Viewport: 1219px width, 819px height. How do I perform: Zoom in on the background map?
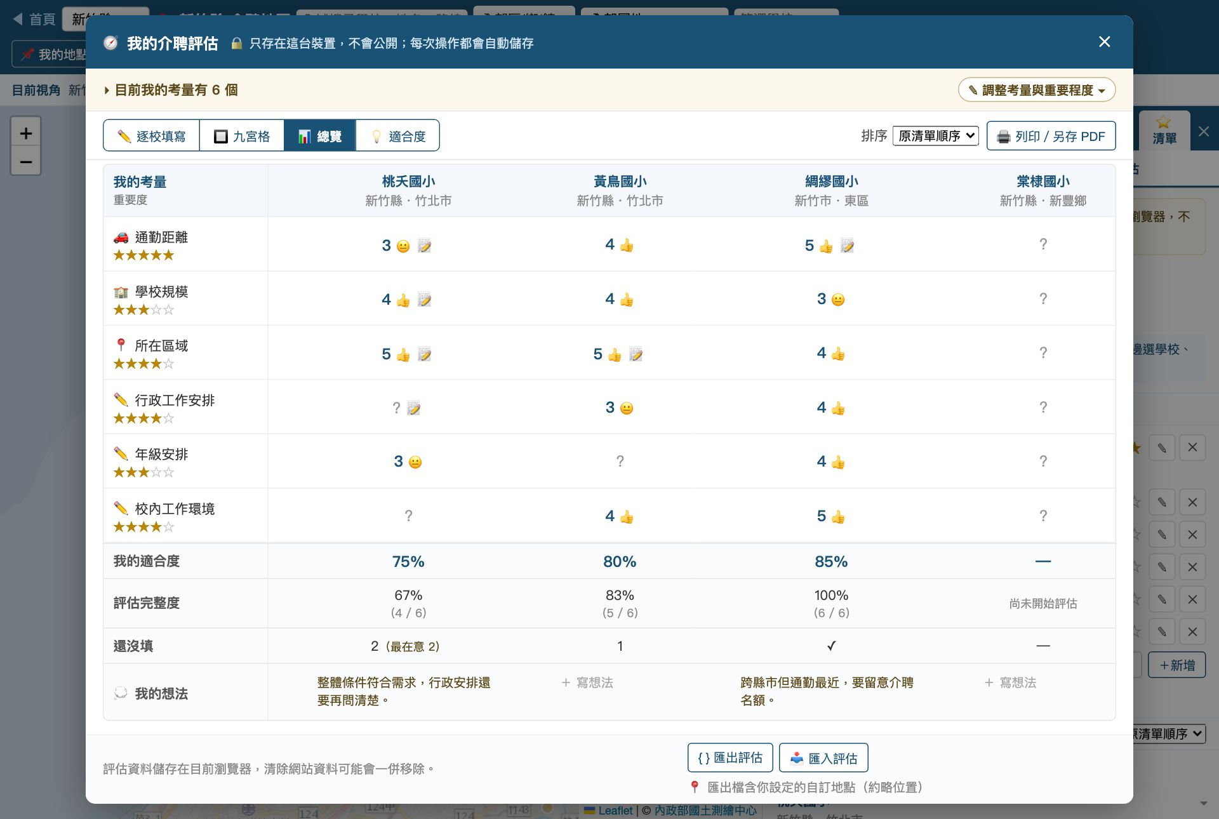coord(26,133)
